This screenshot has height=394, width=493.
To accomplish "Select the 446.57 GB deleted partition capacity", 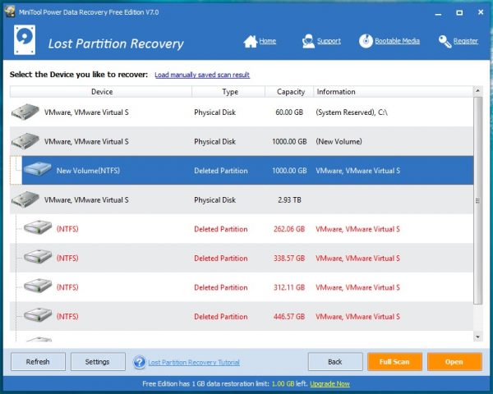I will point(289,317).
